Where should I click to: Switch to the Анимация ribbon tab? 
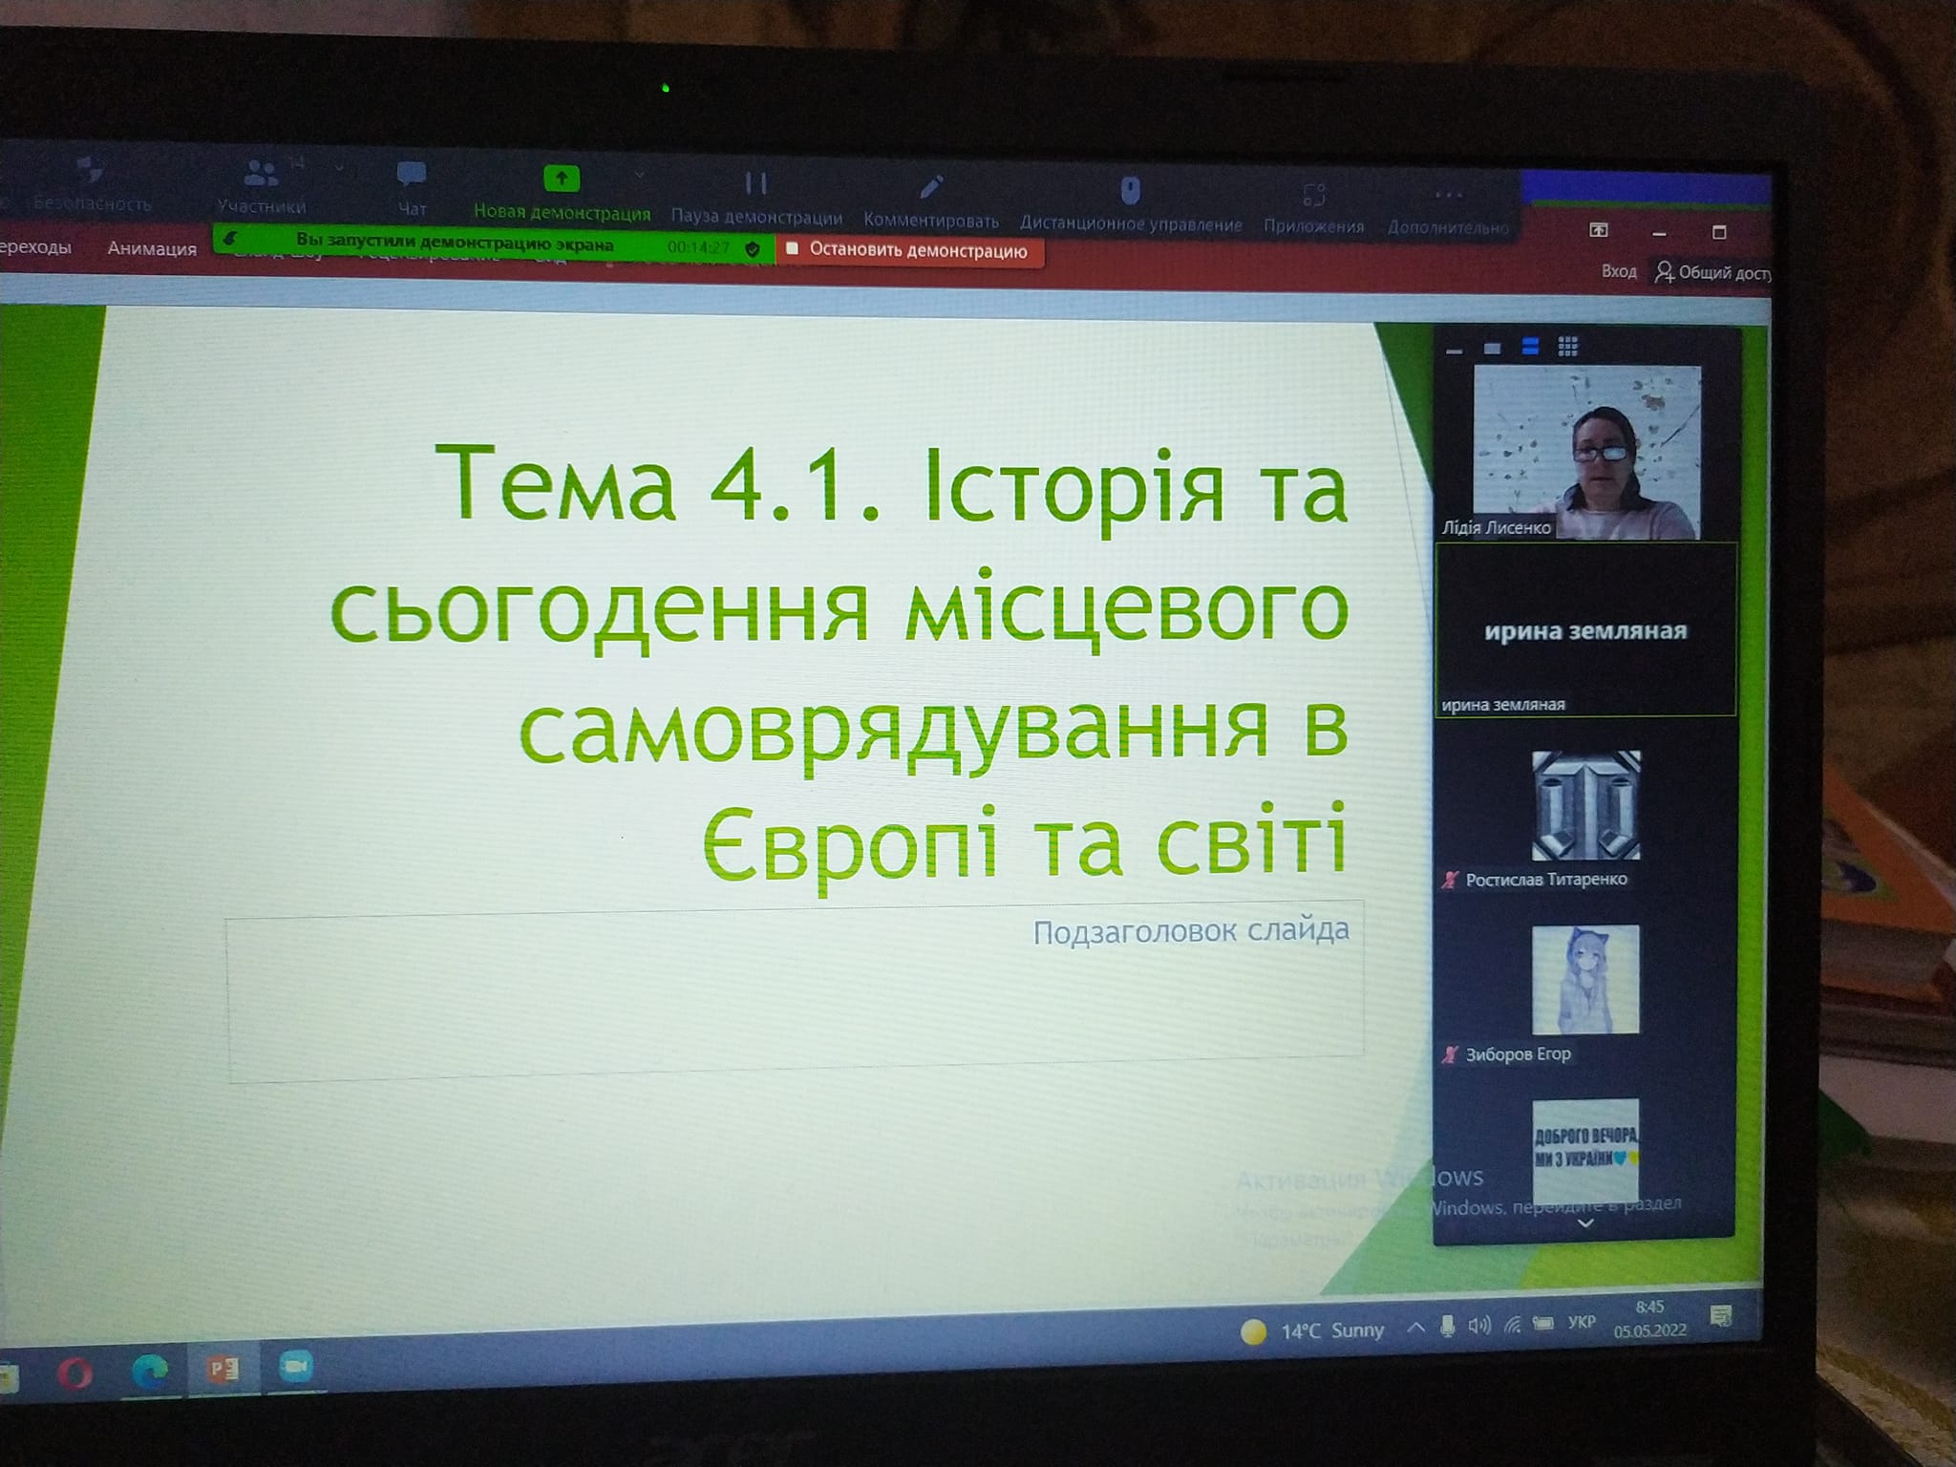click(152, 248)
